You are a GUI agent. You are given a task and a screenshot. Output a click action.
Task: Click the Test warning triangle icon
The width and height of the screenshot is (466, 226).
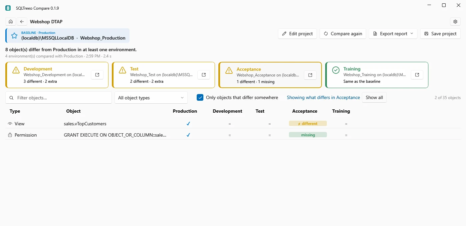click(x=122, y=70)
